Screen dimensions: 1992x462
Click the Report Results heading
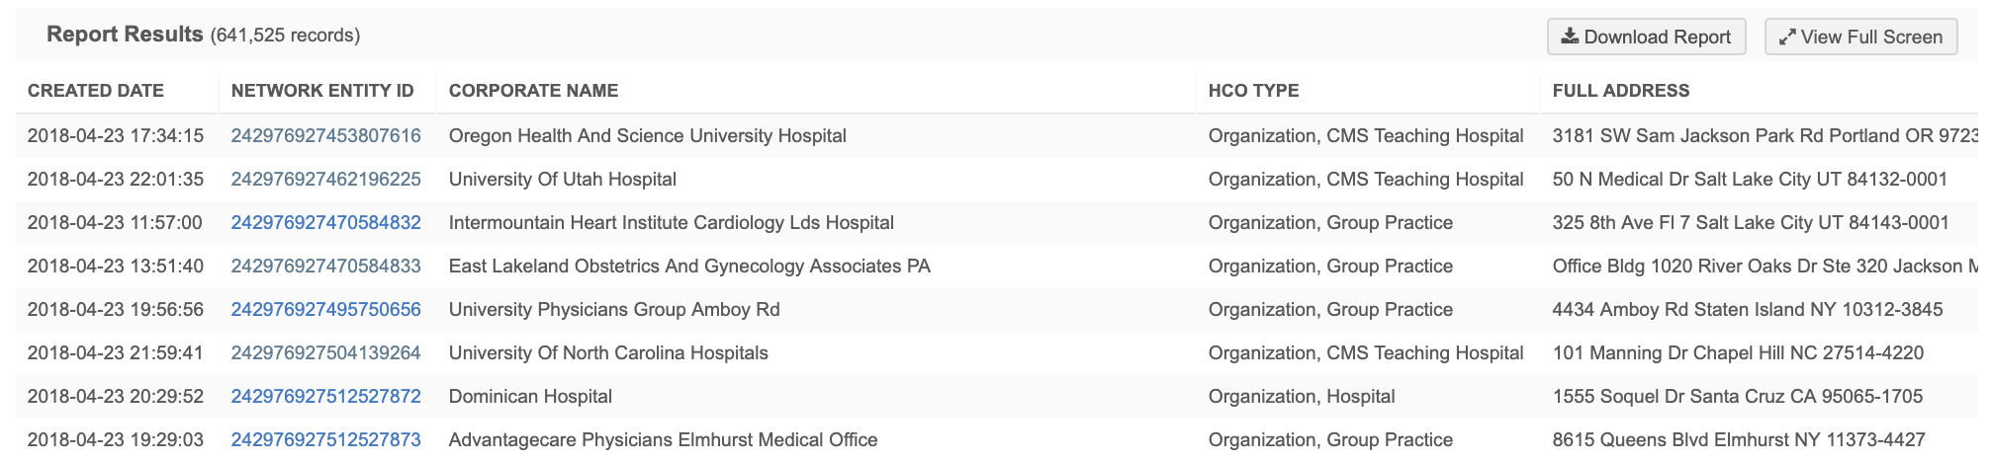coord(125,35)
